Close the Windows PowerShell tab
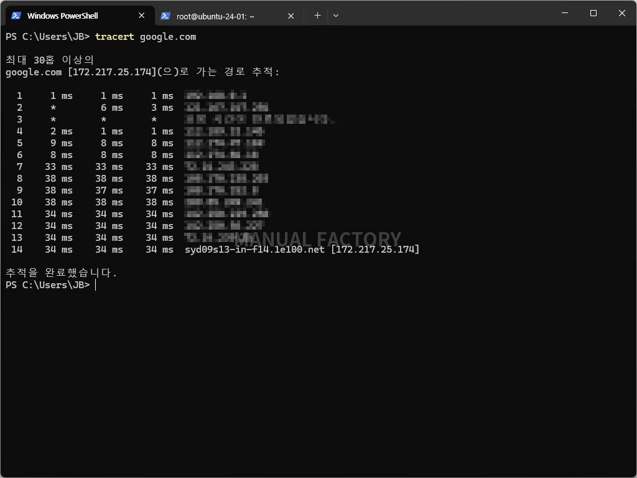 (141, 16)
